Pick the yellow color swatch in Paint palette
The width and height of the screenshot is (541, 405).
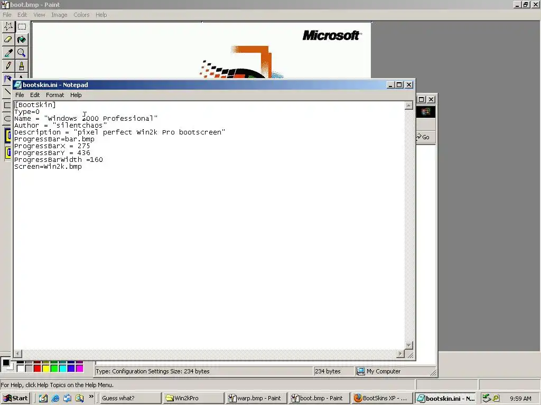(45, 369)
